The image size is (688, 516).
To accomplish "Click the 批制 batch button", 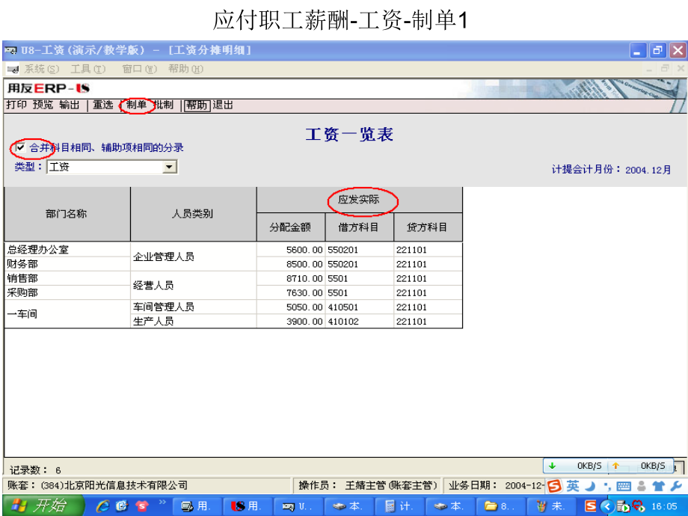I will click(x=164, y=105).
